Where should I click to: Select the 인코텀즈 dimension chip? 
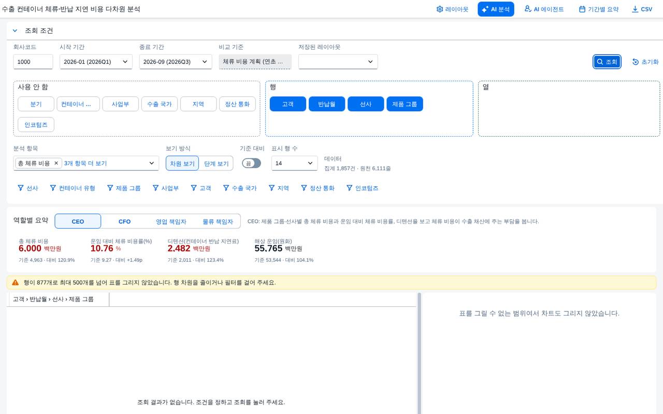[x=36, y=125]
